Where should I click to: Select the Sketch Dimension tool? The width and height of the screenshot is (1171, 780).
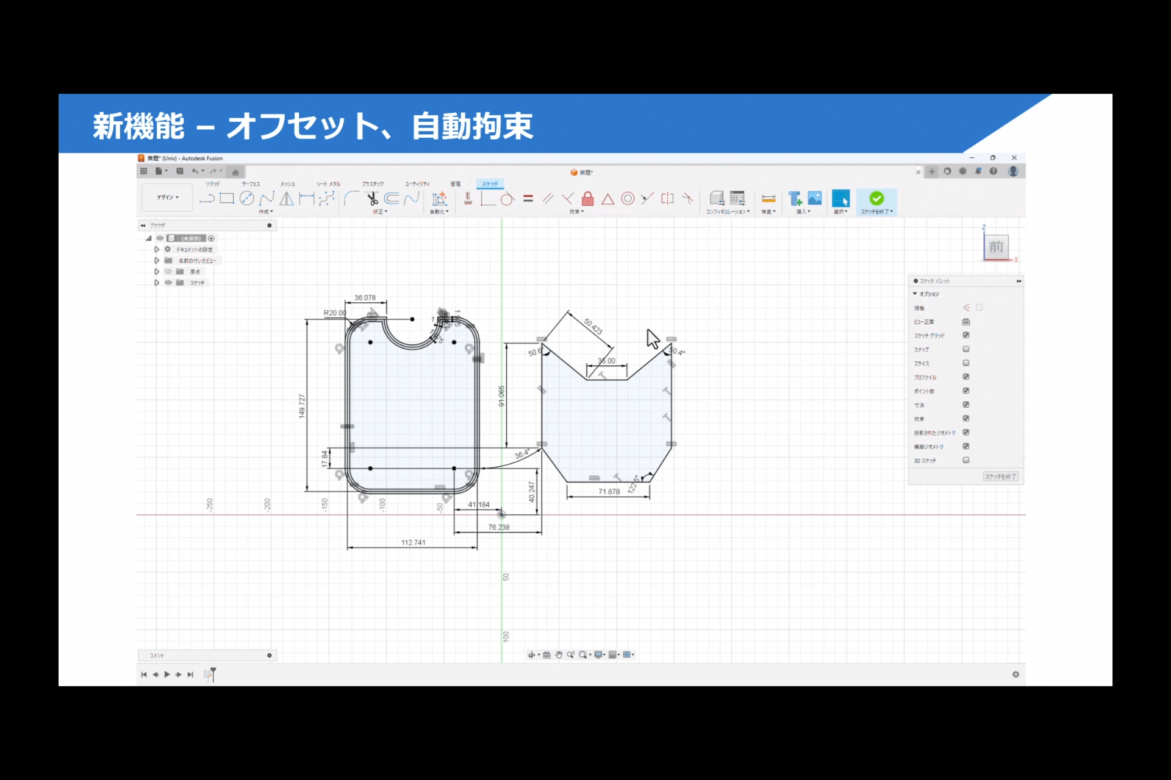coord(307,198)
